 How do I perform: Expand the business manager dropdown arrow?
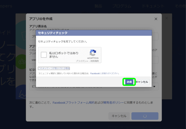[x=154, y=87]
